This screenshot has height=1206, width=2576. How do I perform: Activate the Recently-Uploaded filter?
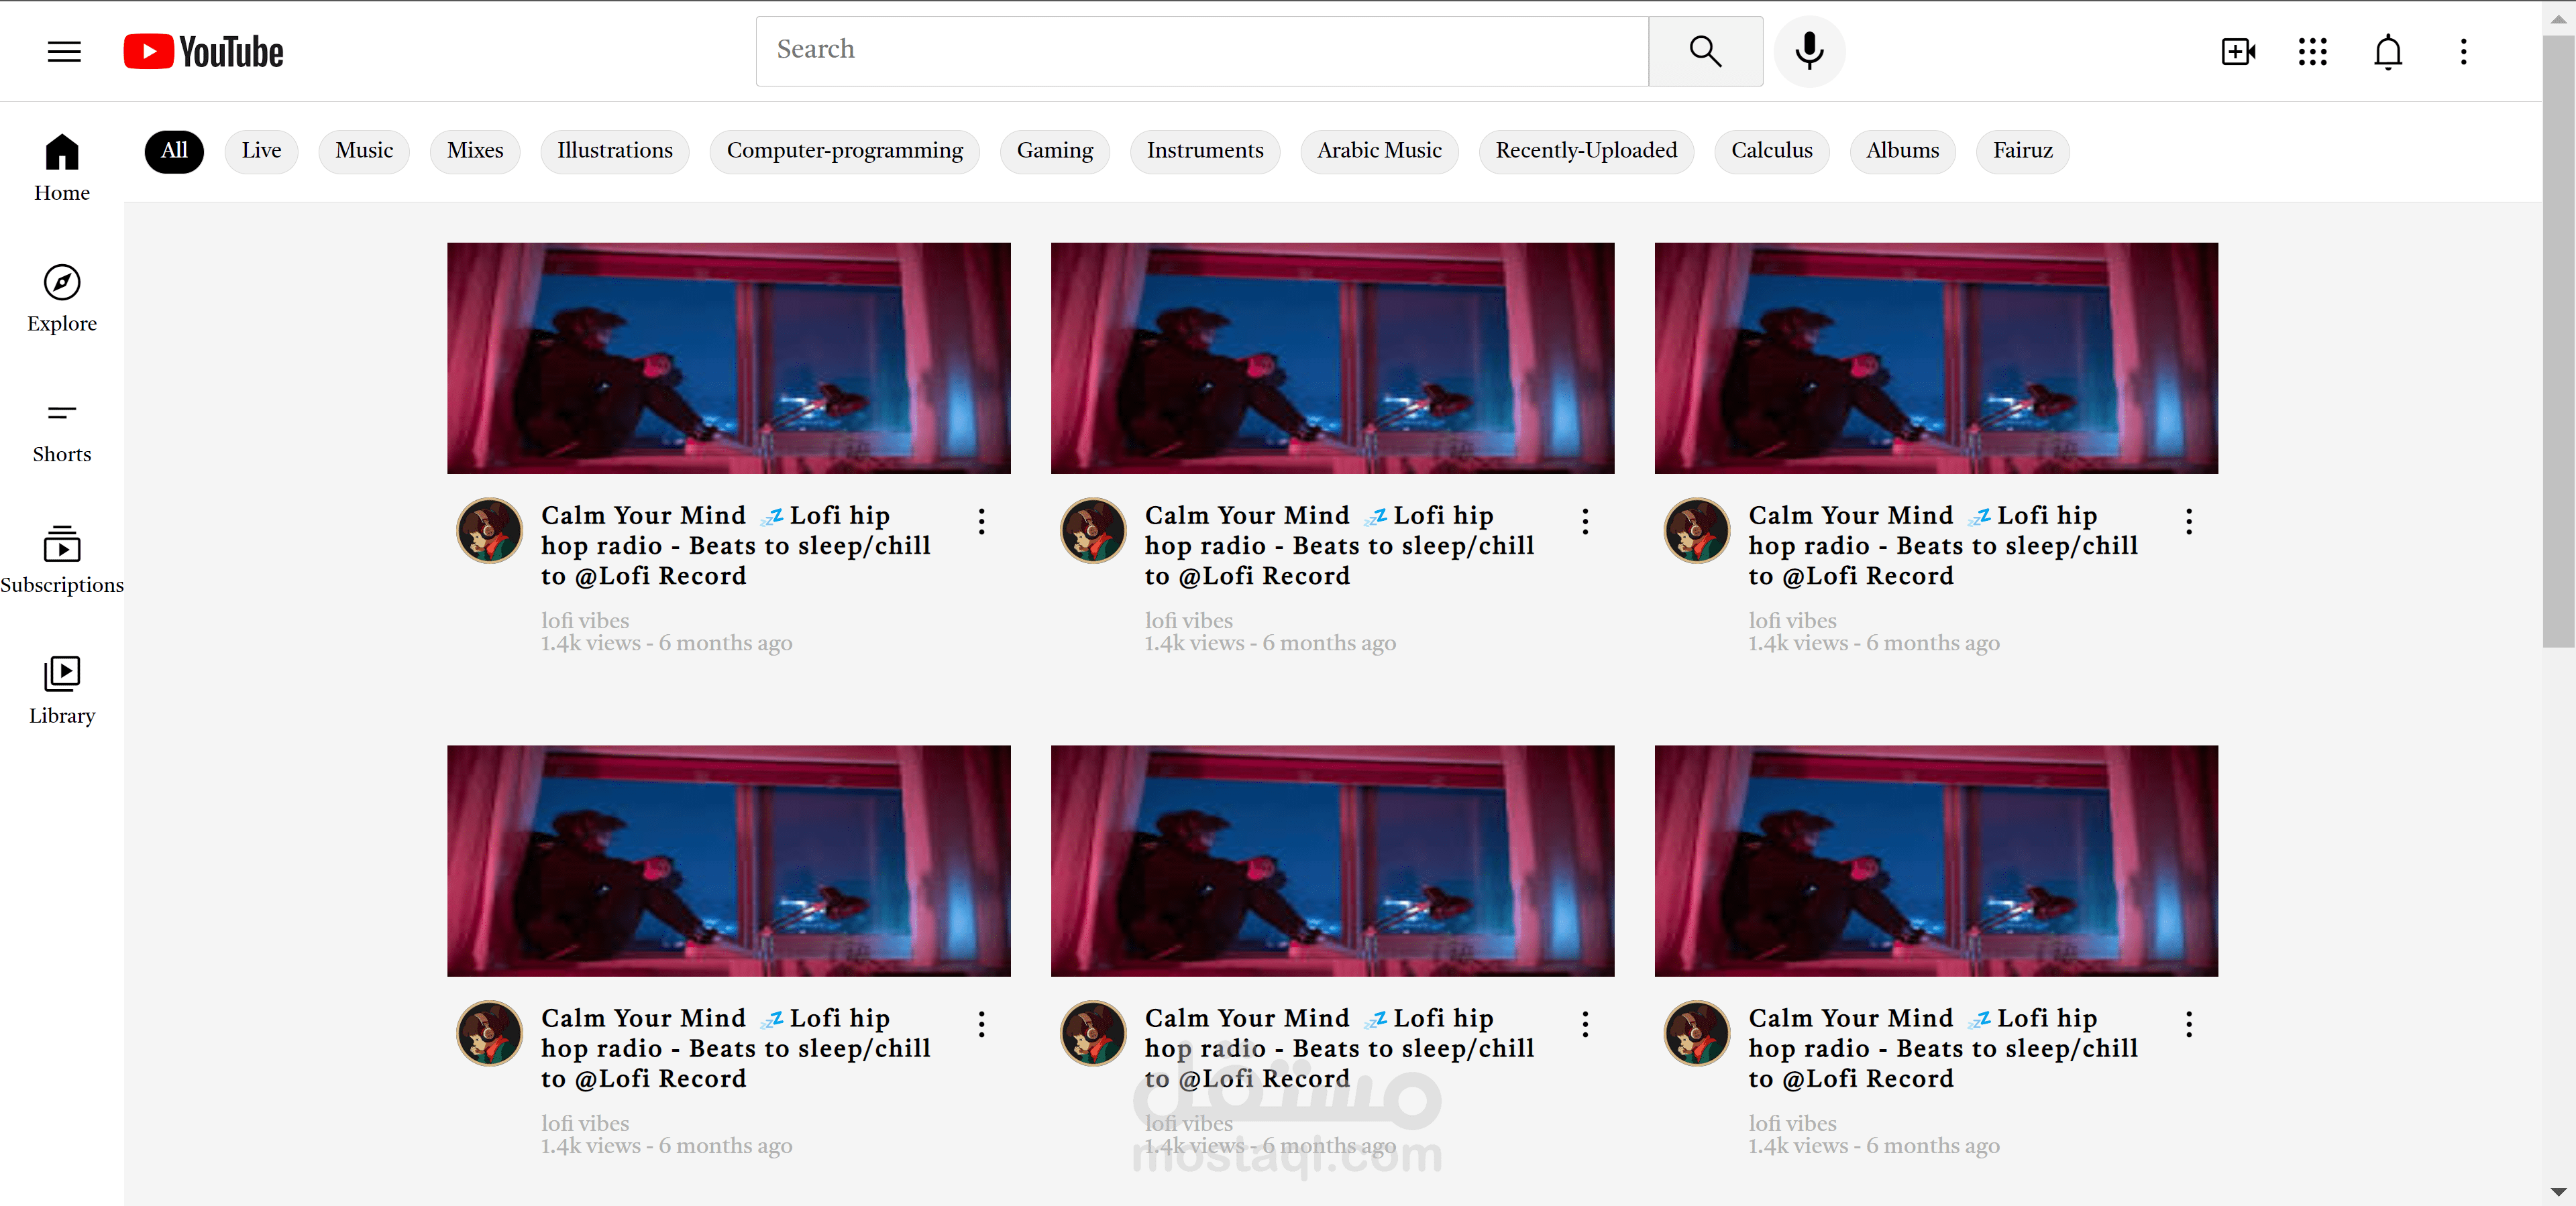(x=1586, y=151)
